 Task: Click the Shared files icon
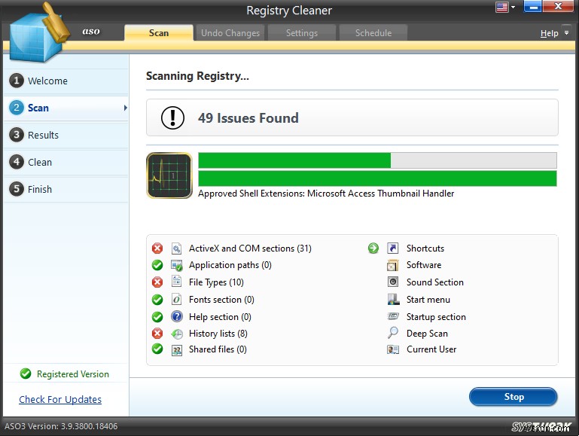point(177,349)
